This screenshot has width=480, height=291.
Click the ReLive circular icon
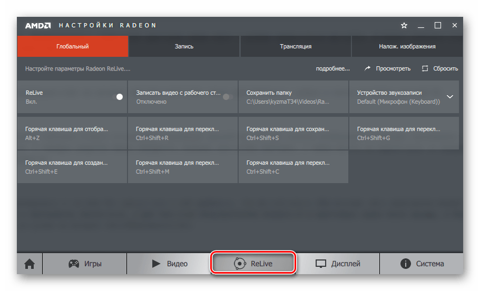click(x=240, y=264)
